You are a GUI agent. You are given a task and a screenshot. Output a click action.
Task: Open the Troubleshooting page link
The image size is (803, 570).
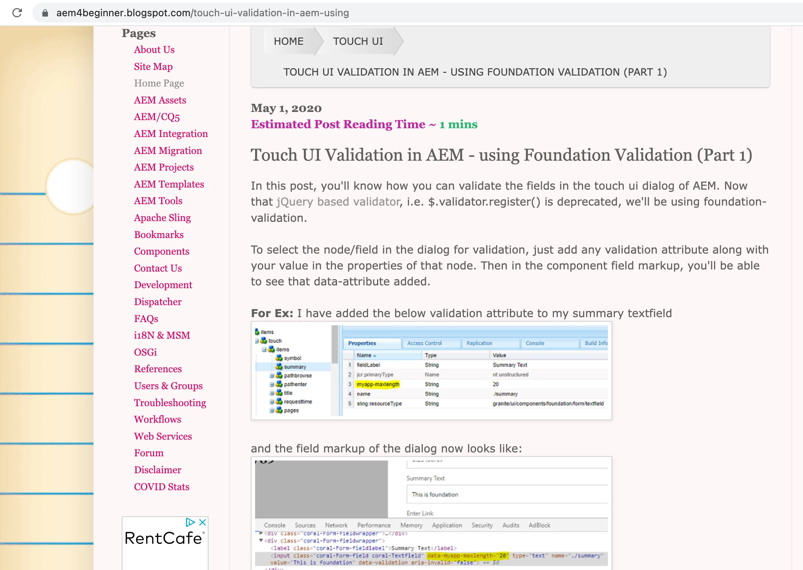tap(170, 403)
